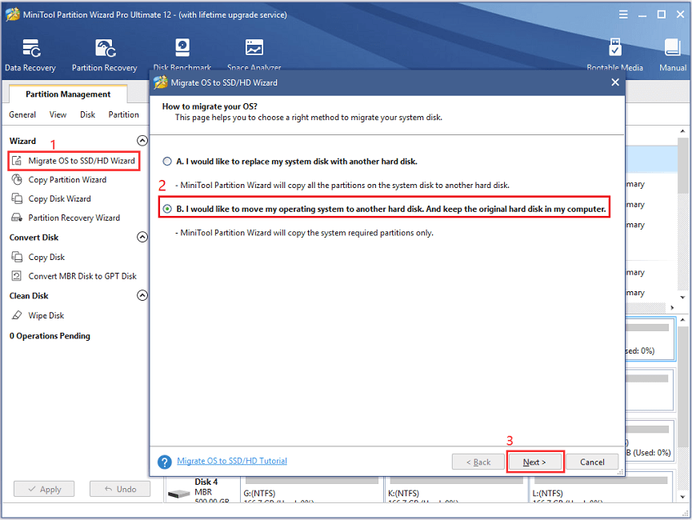692x520 pixels.
Task: Collapse the Convert Disk section
Action: tap(142, 237)
